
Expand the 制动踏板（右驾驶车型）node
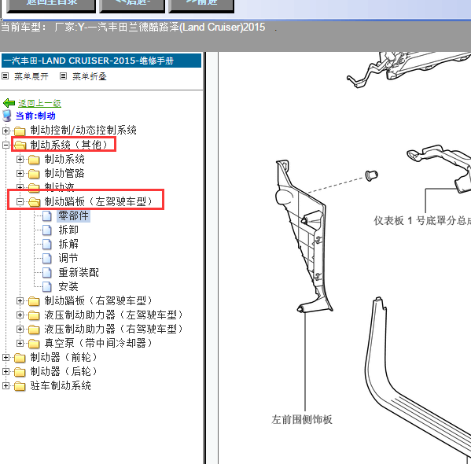(20, 300)
